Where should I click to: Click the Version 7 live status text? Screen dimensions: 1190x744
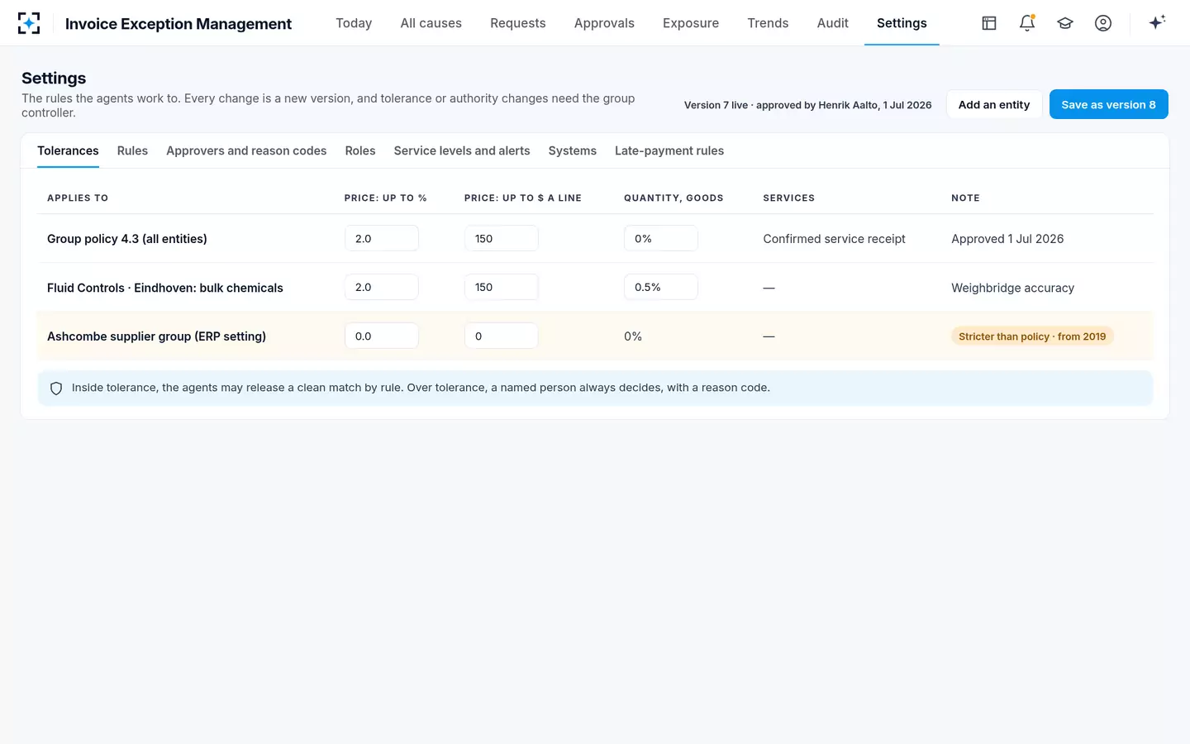[x=807, y=105]
